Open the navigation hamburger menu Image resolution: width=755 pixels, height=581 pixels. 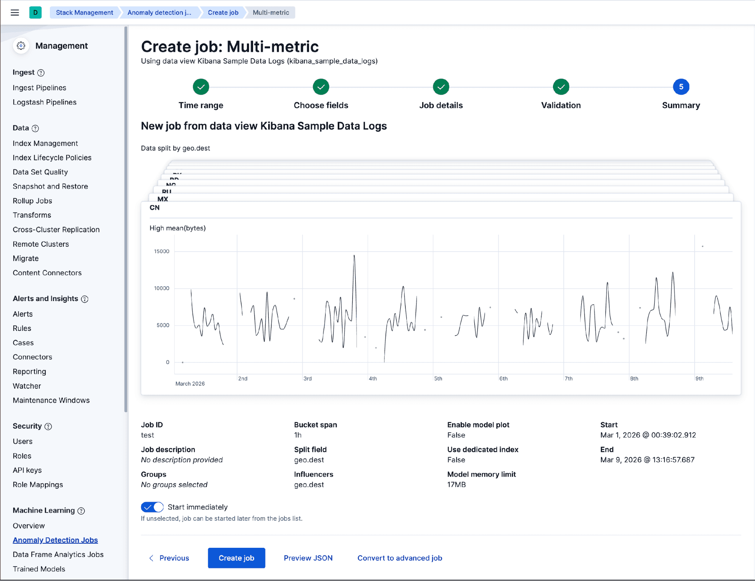(x=14, y=12)
